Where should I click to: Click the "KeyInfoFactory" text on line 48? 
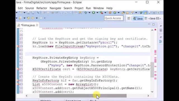[46, 81]
